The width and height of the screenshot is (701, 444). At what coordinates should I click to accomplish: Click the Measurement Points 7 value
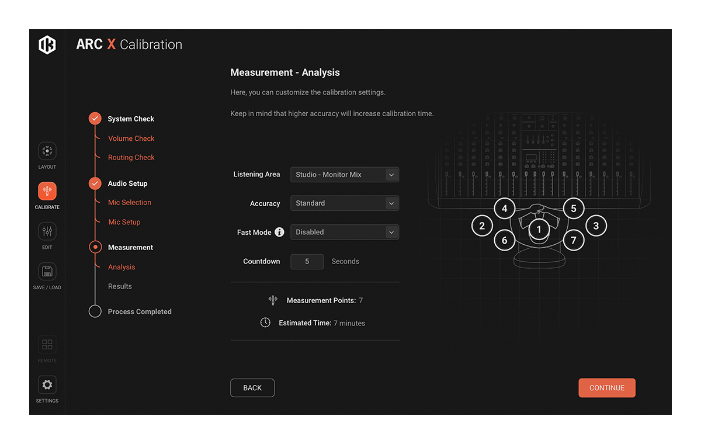tap(361, 300)
